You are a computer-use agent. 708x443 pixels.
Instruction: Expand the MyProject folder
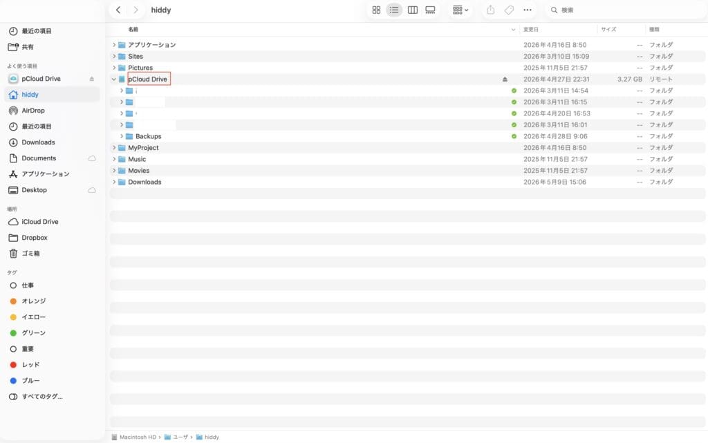tap(114, 148)
